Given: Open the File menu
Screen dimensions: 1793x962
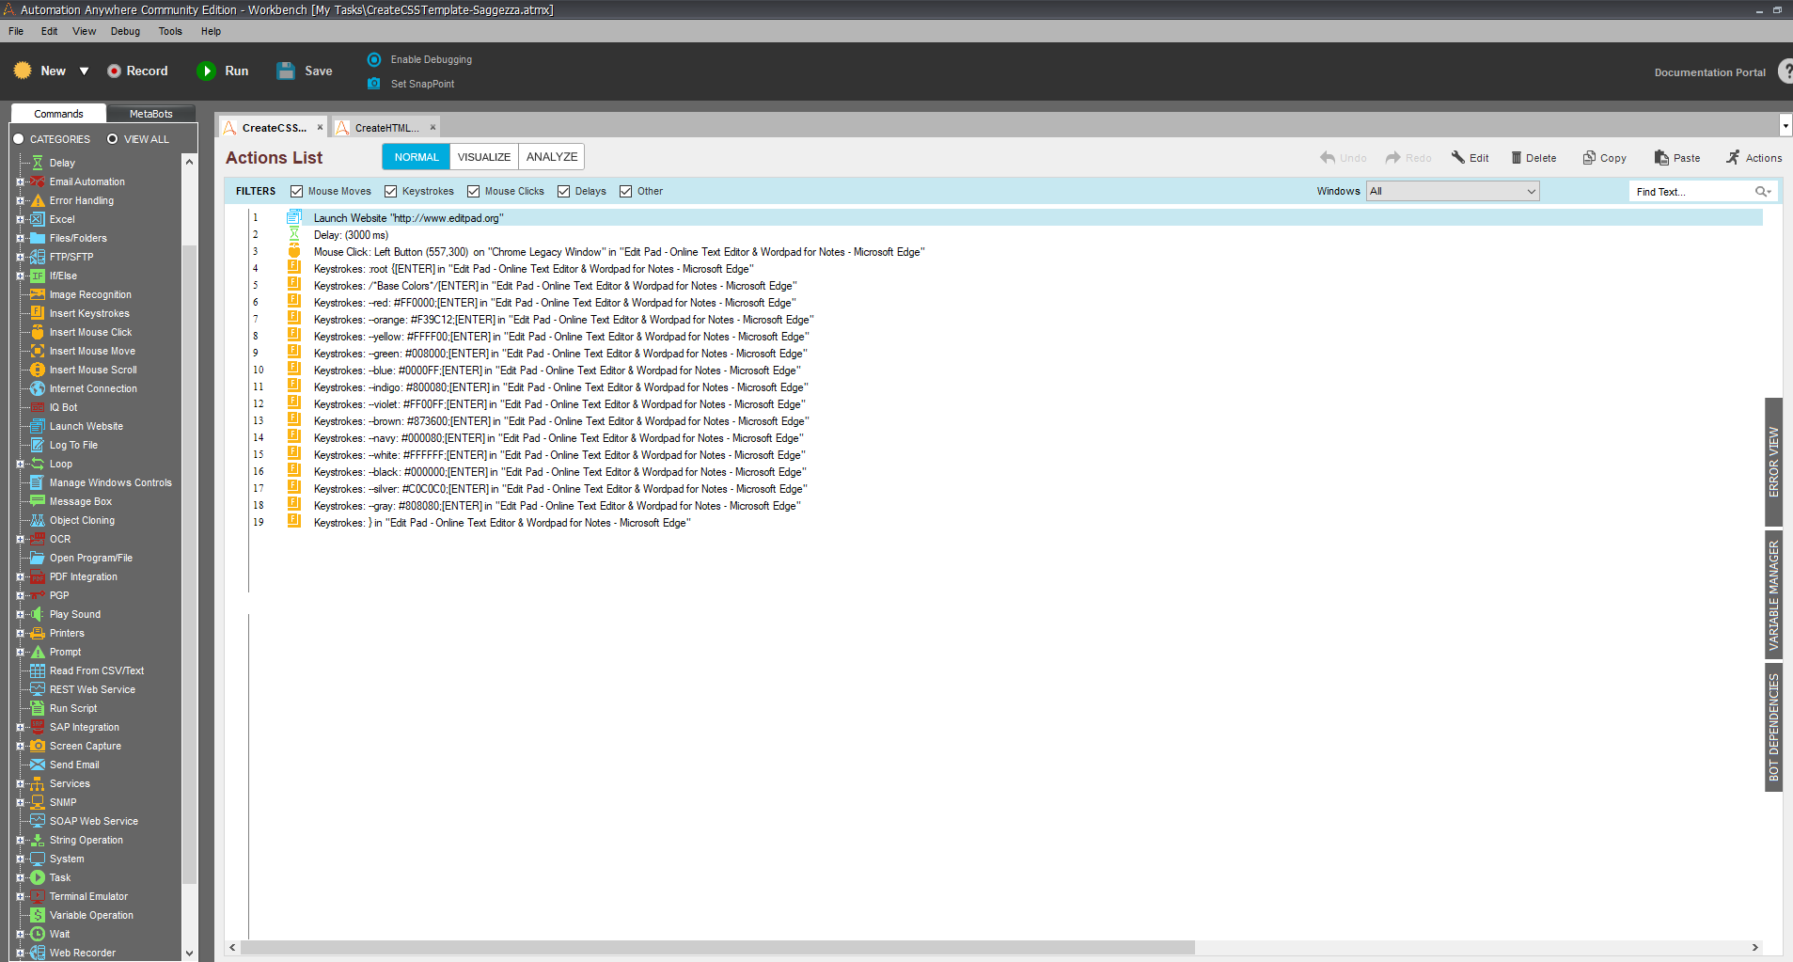Looking at the screenshot, I should tap(16, 31).
